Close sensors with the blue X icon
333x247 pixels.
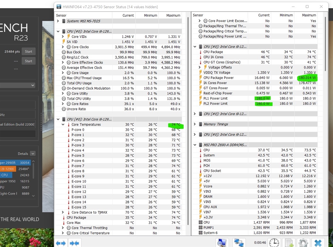[x=318, y=243]
